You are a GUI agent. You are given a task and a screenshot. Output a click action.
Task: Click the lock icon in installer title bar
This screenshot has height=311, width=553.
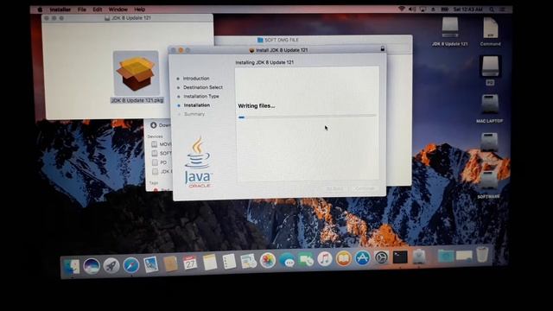pyautogui.click(x=382, y=49)
